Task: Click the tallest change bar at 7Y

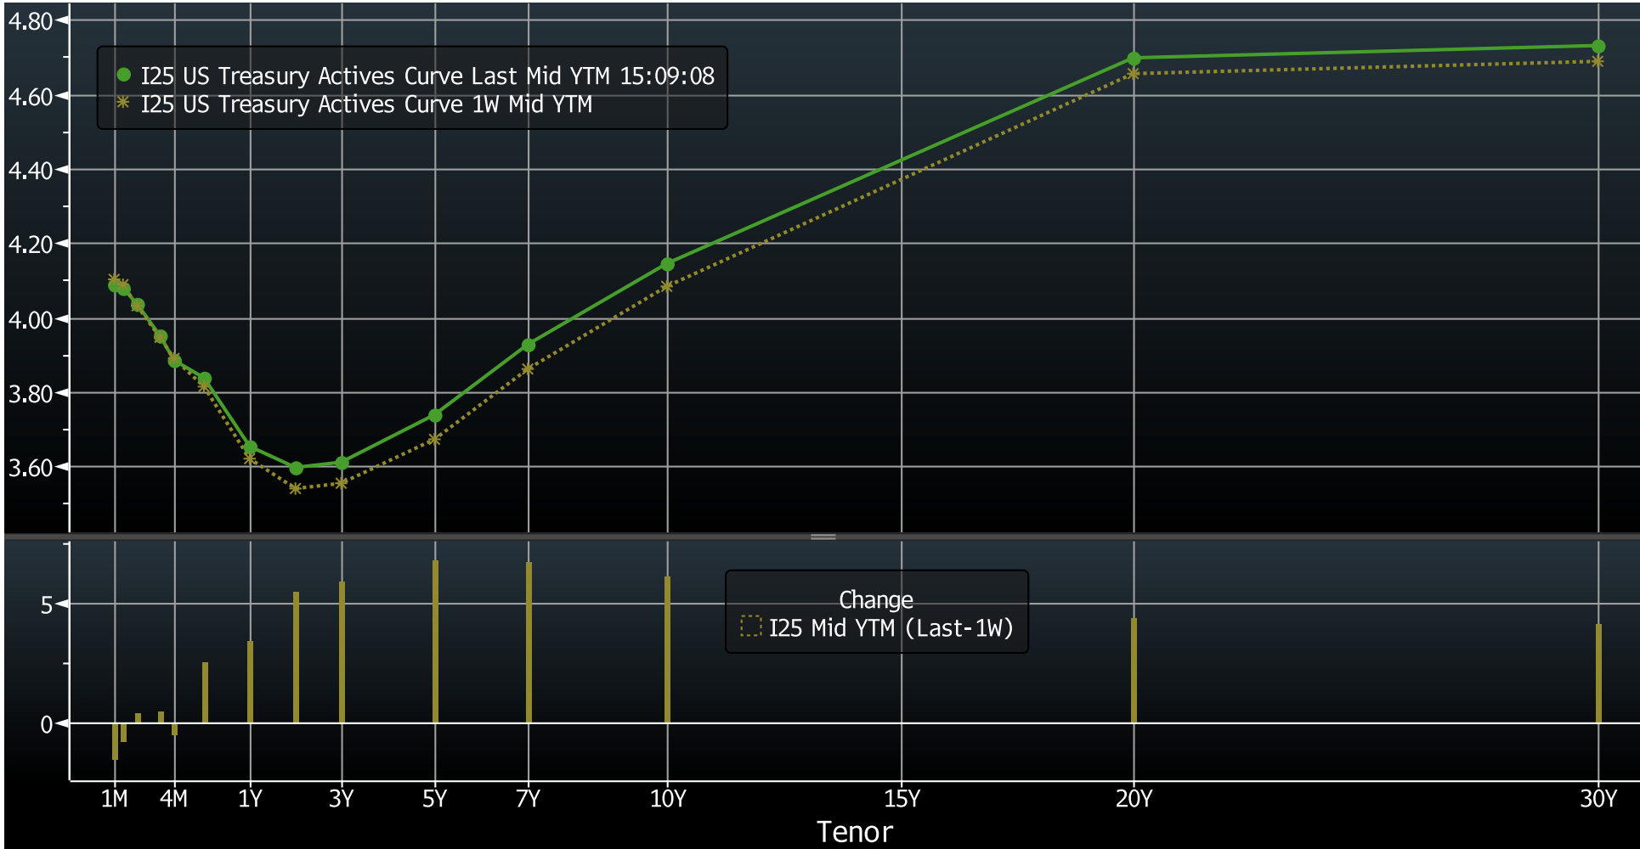Action: click(x=529, y=641)
